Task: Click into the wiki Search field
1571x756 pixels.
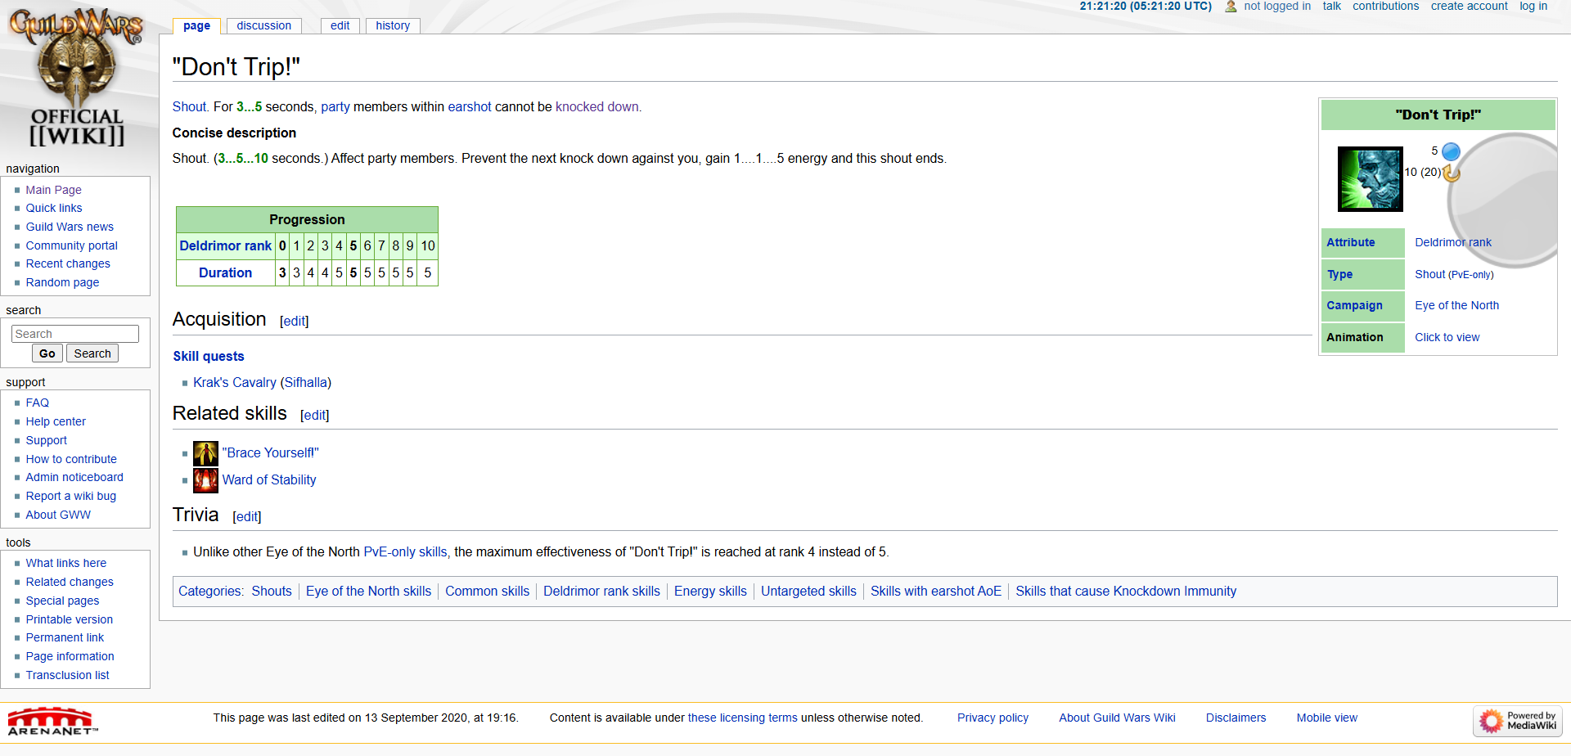Action: pyautogui.click(x=75, y=334)
